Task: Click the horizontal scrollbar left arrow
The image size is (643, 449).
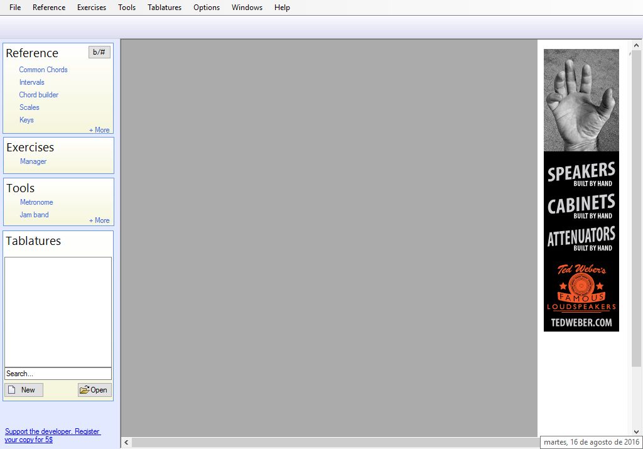Action: [x=126, y=443]
